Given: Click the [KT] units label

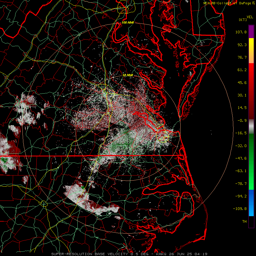Looking at the screenshot, I should tap(243, 20).
